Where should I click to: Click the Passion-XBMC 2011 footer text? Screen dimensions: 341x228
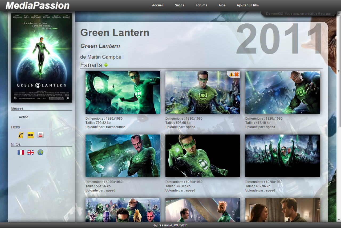[x=170, y=225]
